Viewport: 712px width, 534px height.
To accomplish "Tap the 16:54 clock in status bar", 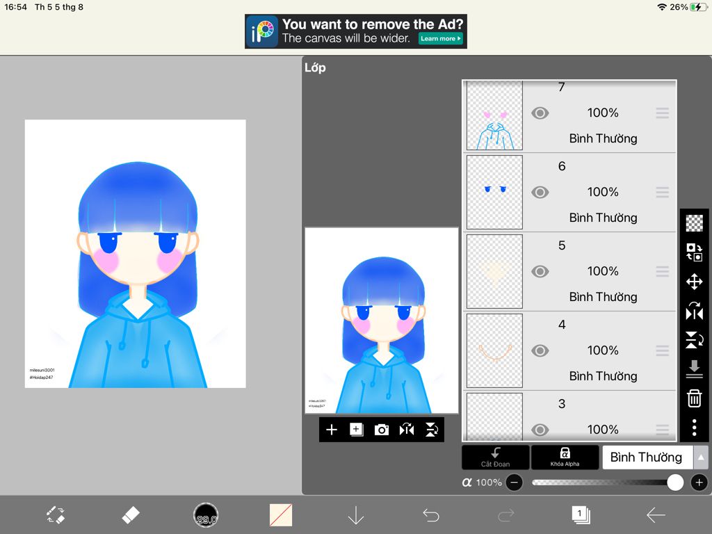I will [x=15, y=7].
